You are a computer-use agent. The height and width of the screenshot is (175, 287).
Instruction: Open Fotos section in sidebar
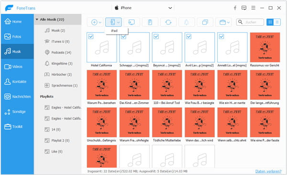pos(17,37)
